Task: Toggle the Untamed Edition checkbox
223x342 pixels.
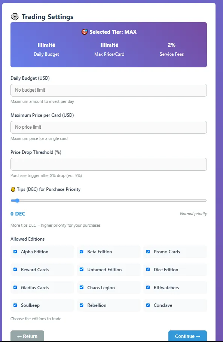Action: 82,269
